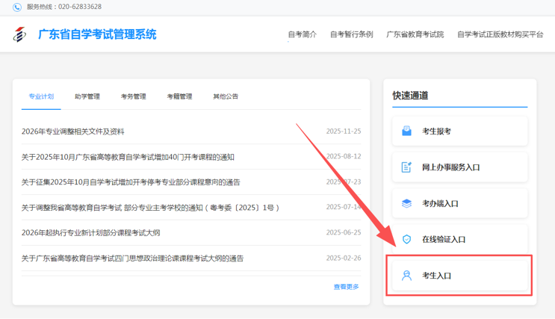Select the 其他公告 tab
This screenshot has height=319, width=555.
(x=226, y=96)
